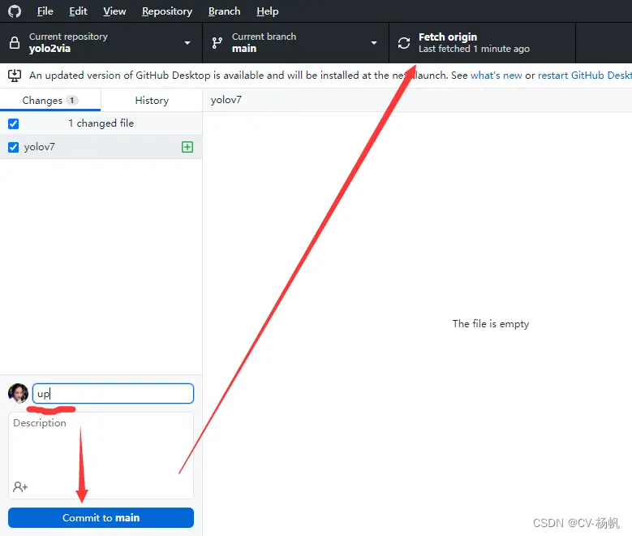
Task: Click the commit summary input field
Action: pos(113,394)
